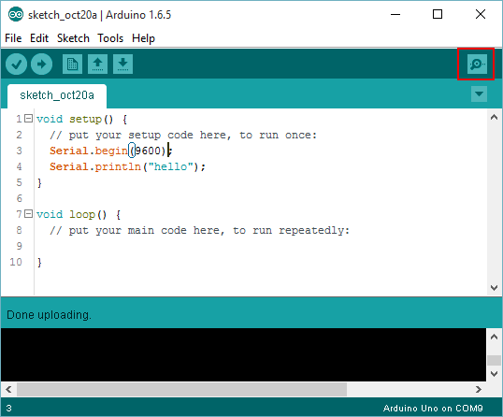Screen dimensions: 503x417
Task: Click on 'Serial.begin' in line 3
Action: pyautogui.click(x=89, y=151)
